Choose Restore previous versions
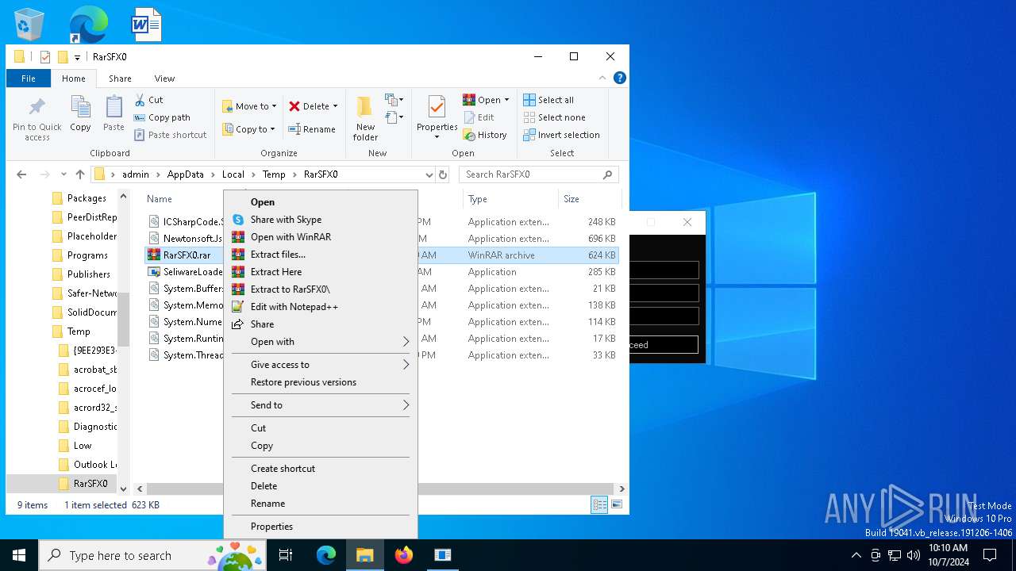Screen dimensions: 1016x571 coord(321,382)
